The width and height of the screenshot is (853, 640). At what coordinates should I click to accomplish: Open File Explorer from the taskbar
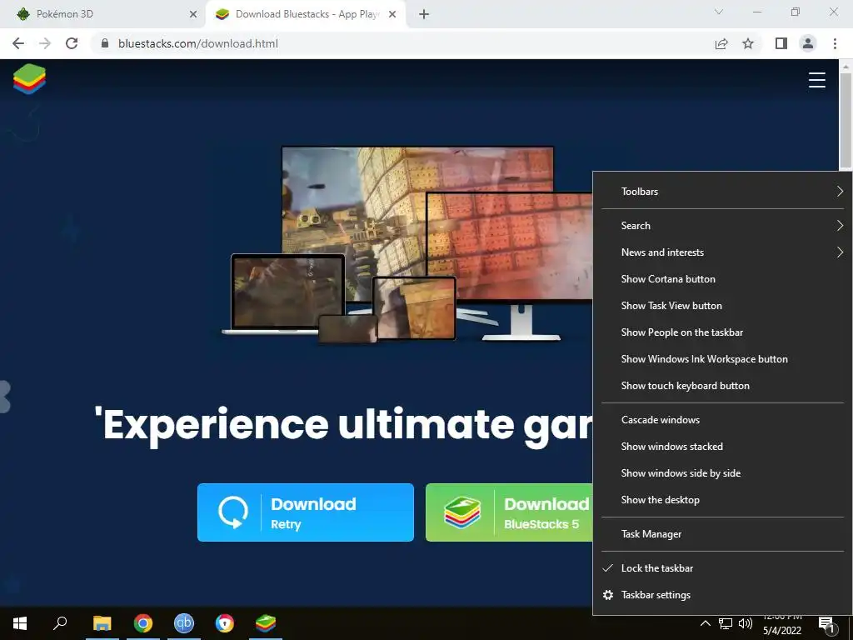(102, 623)
